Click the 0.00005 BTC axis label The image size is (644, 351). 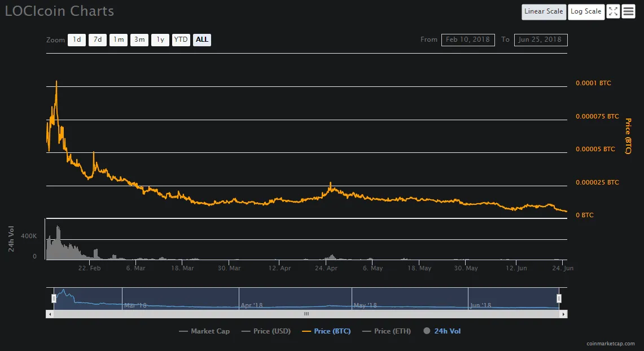click(x=595, y=149)
